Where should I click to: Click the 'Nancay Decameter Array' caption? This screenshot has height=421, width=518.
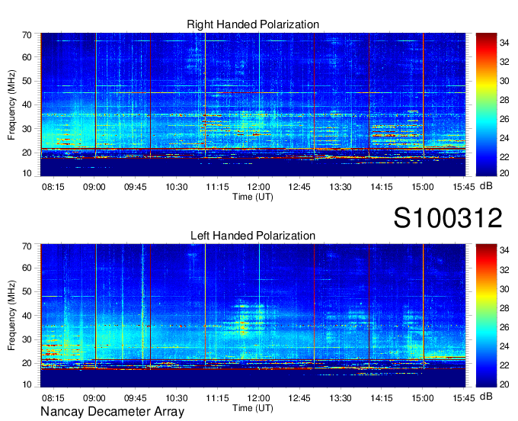pos(112,412)
